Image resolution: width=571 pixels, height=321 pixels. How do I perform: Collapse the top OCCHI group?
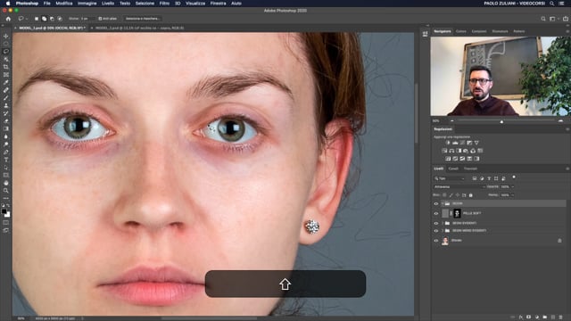click(x=443, y=204)
